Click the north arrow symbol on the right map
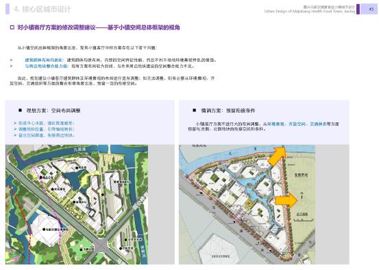 click(x=302, y=196)
